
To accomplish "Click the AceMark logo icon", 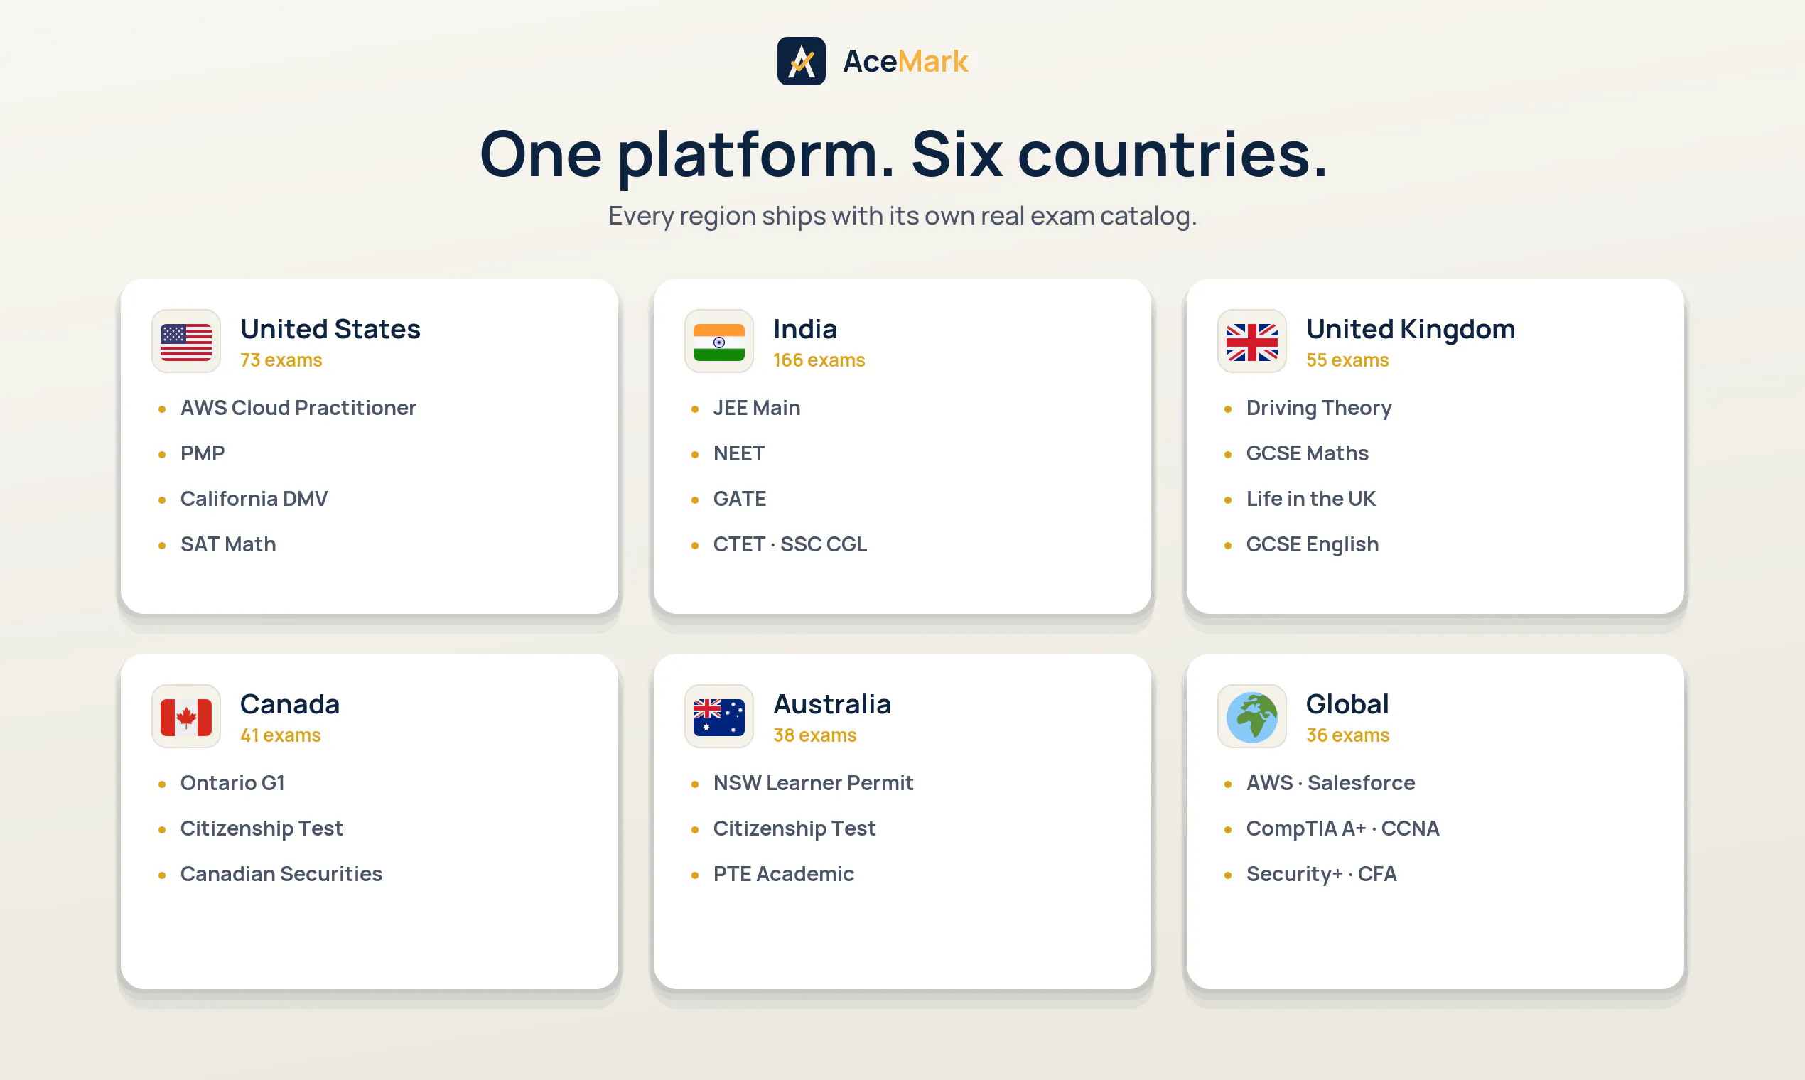I will click(801, 61).
